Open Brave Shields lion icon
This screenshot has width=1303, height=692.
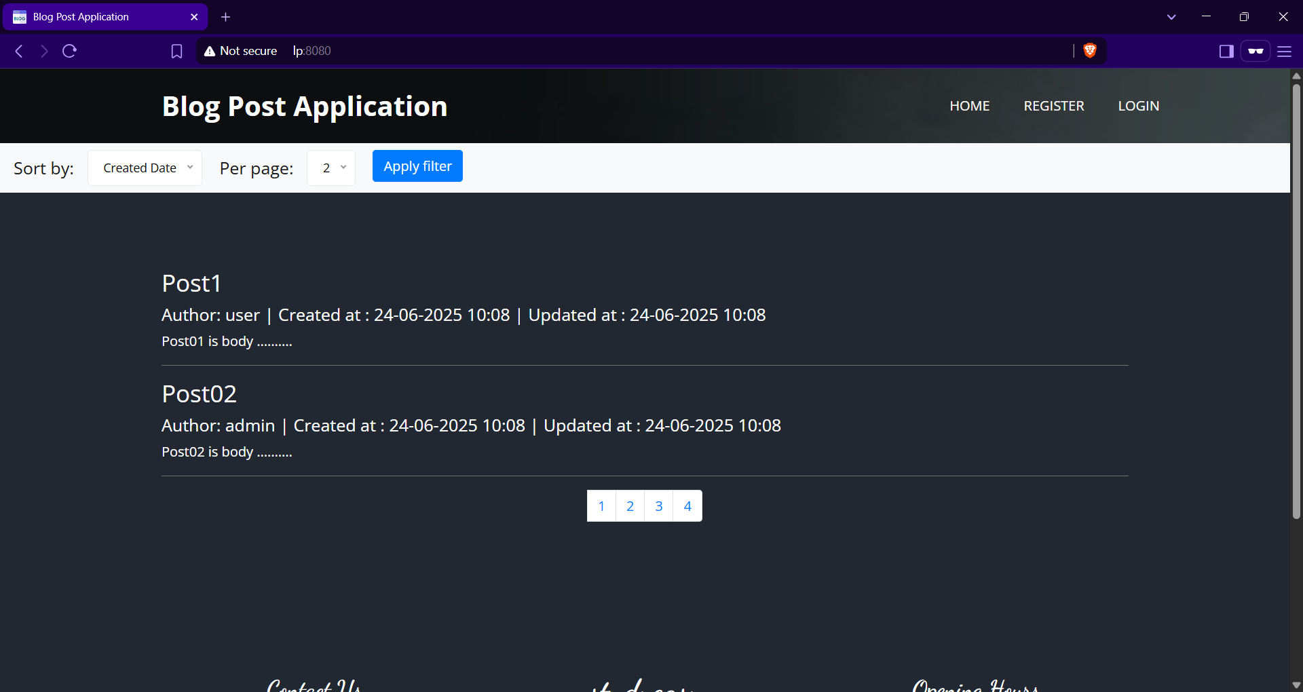[x=1090, y=51]
